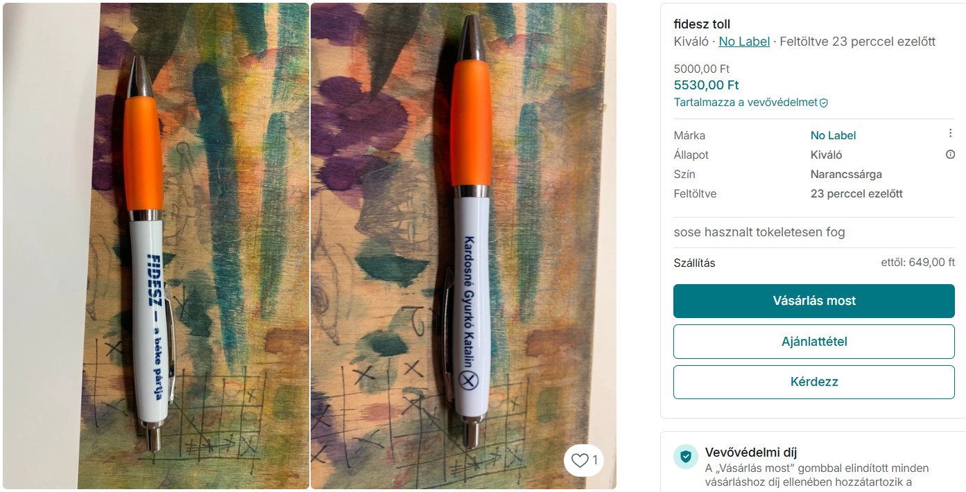This screenshot has height=492, width=966.
Task: Open the right photo showing Kardosné Gyurkó Katalin
Action: click(x=463, y=246)
